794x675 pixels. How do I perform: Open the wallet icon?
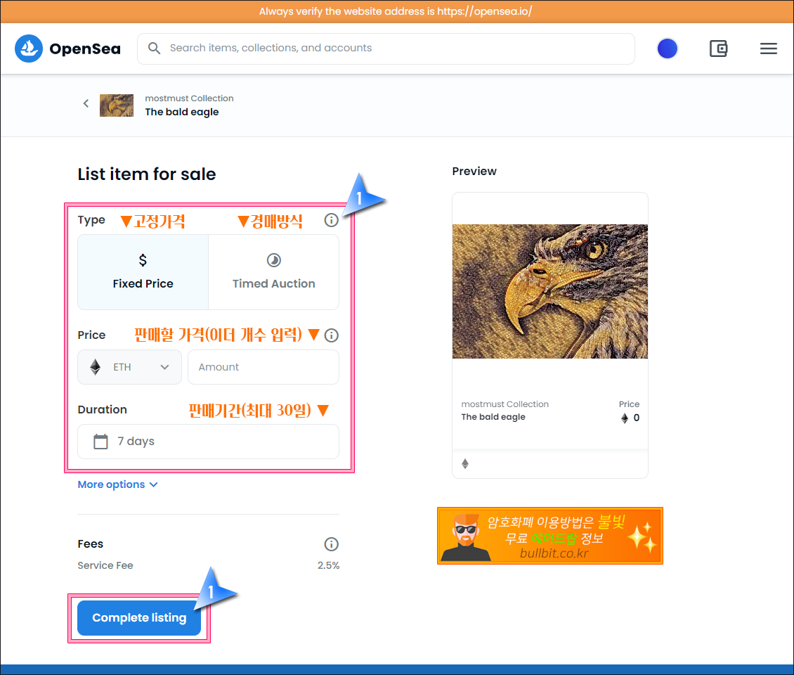(x=718, y=49)
